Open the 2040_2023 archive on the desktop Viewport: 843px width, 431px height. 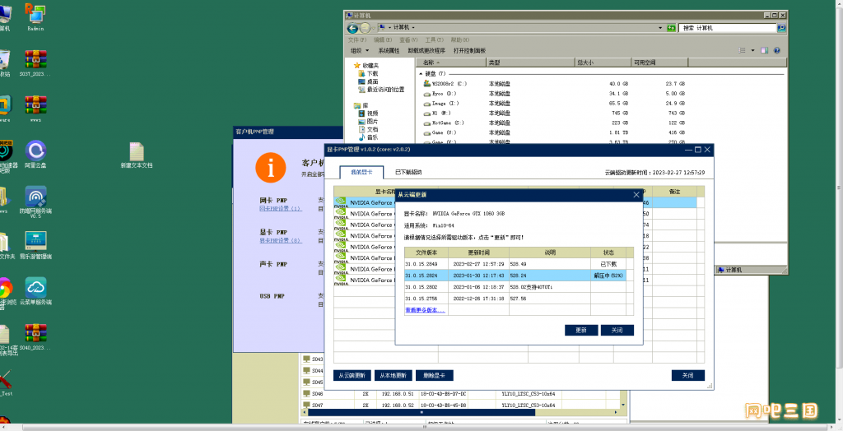coord(35,337)
